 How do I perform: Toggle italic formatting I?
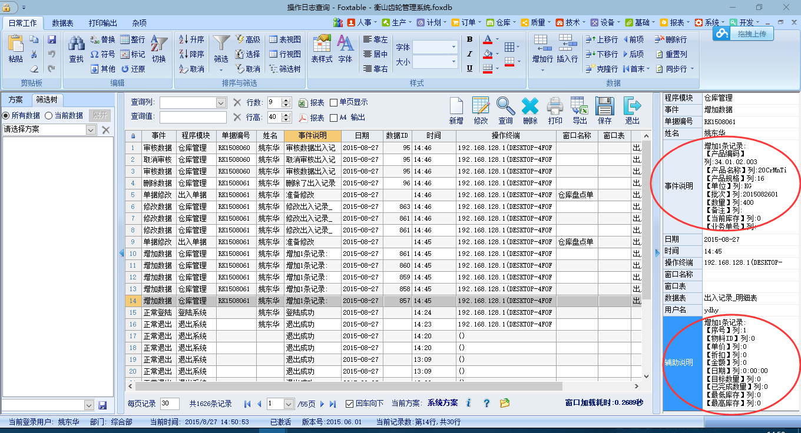(x=469, y=54)
